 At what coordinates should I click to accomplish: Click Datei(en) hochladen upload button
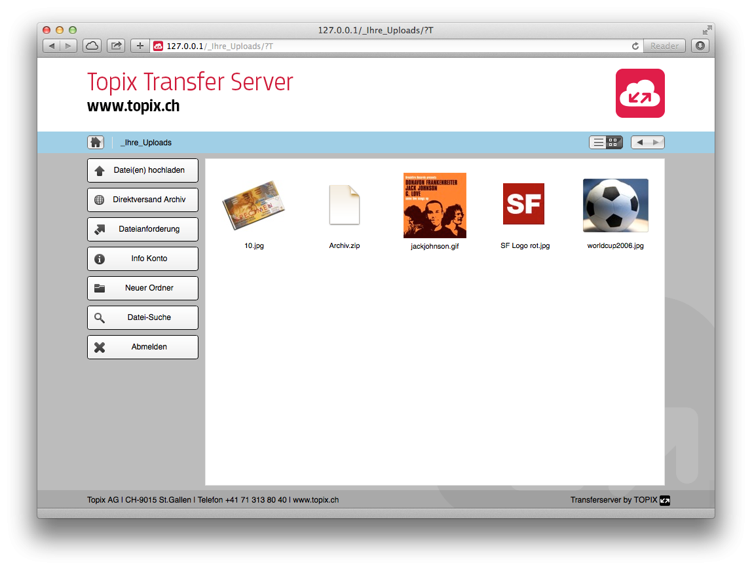pyautogui.click(x=142, y=171)
